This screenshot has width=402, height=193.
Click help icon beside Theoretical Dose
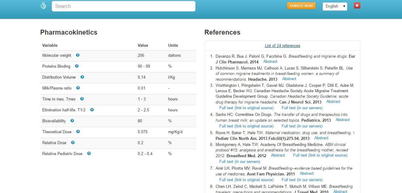78,132
